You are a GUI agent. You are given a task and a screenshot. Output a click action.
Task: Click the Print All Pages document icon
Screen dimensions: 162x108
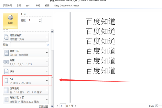click(x=6, y=37)
